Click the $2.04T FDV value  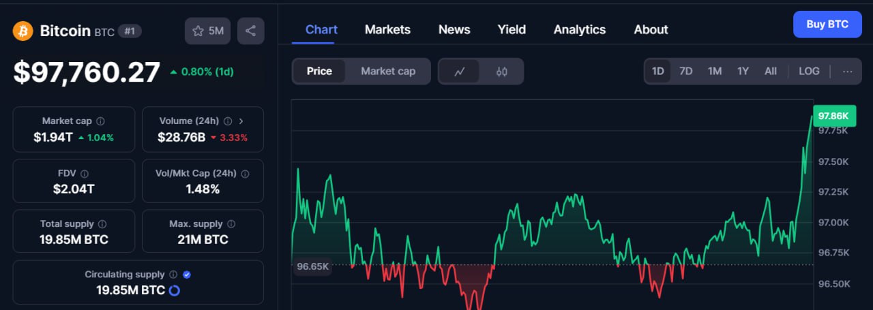tap(74, 189)
